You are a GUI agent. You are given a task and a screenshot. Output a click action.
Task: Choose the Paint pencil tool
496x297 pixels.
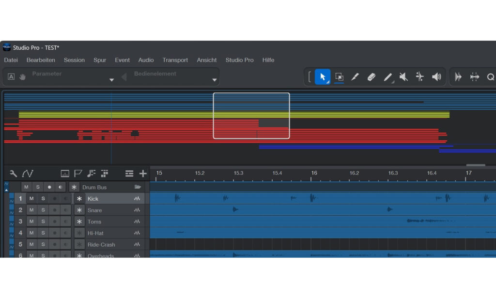tap(387, 77)
